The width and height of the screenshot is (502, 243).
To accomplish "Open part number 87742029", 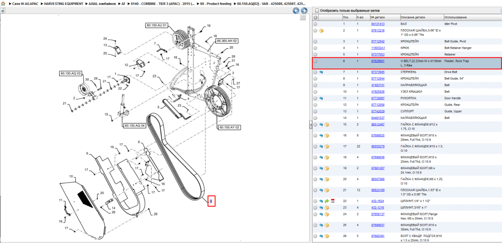I will [x=378, y=111].
